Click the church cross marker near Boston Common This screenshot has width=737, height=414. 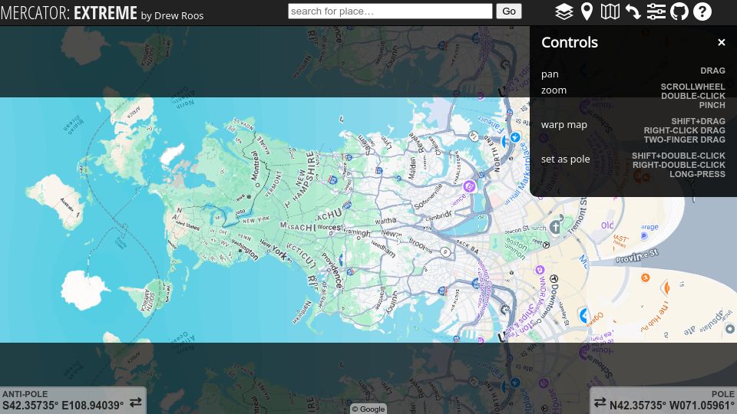[x=555, y=227]
